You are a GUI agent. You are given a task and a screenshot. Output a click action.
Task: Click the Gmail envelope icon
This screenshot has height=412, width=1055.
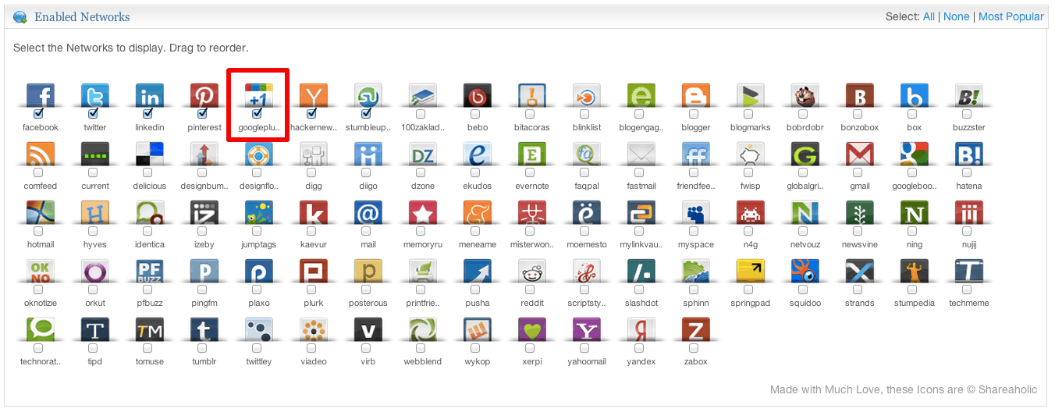[860, 155]
